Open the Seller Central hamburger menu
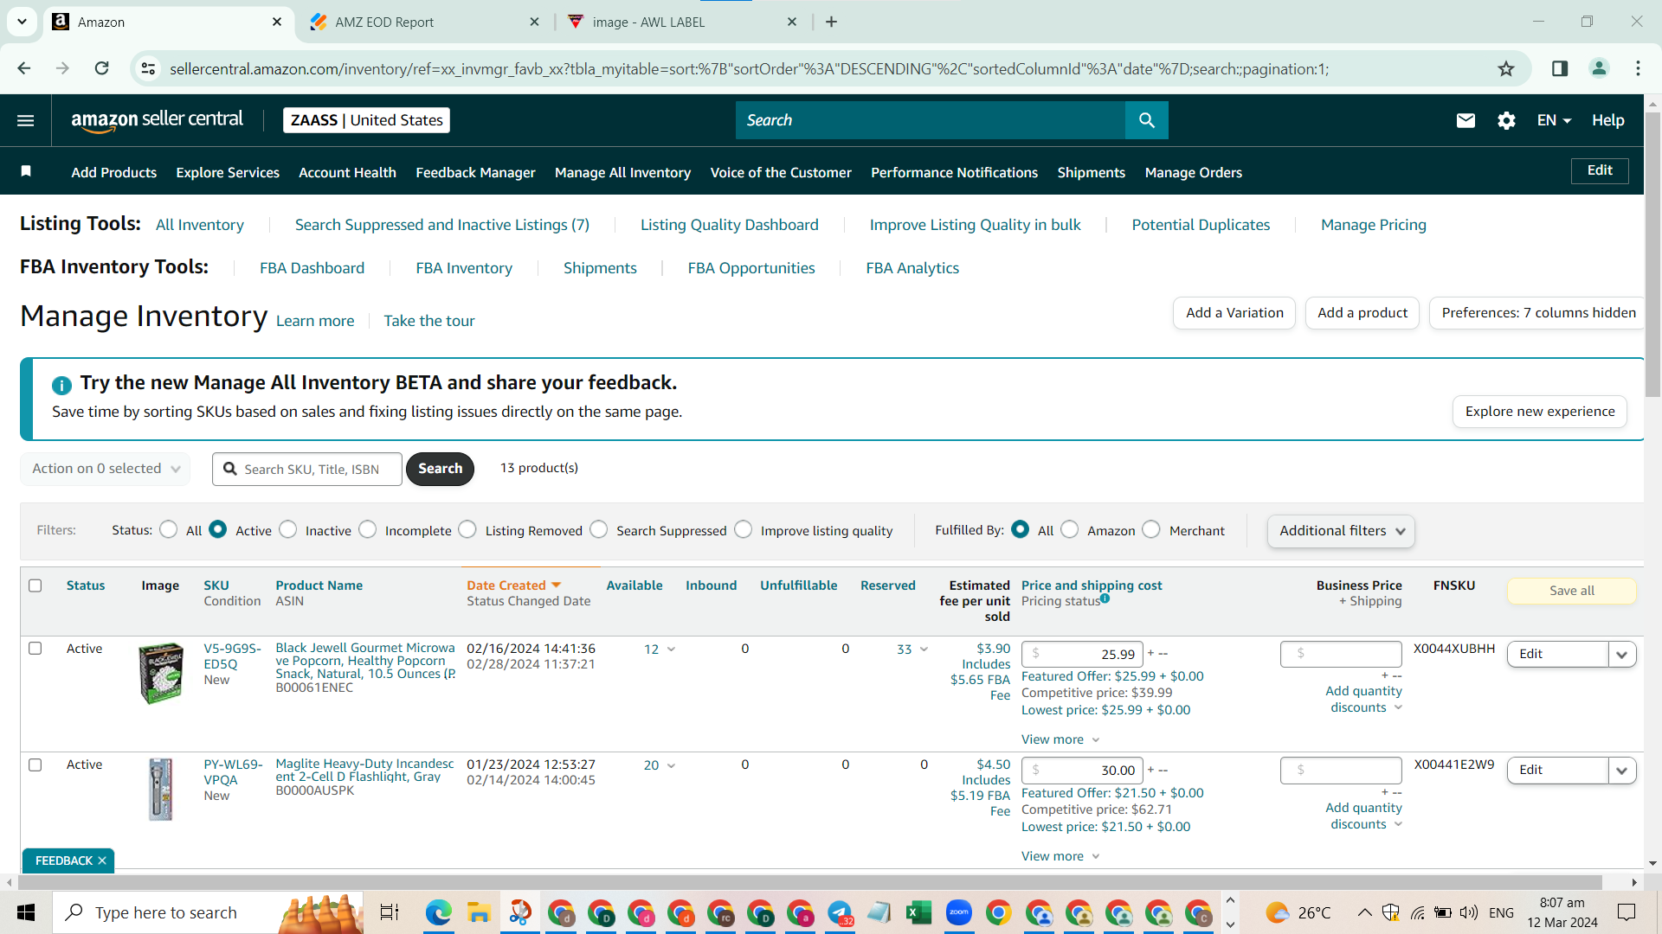 (x=26, y=120)
